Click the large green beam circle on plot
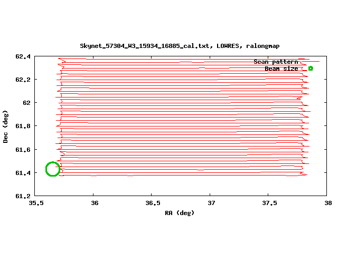Image resolution: width=338 pixels, height=253 pixels. pos(53,169)
